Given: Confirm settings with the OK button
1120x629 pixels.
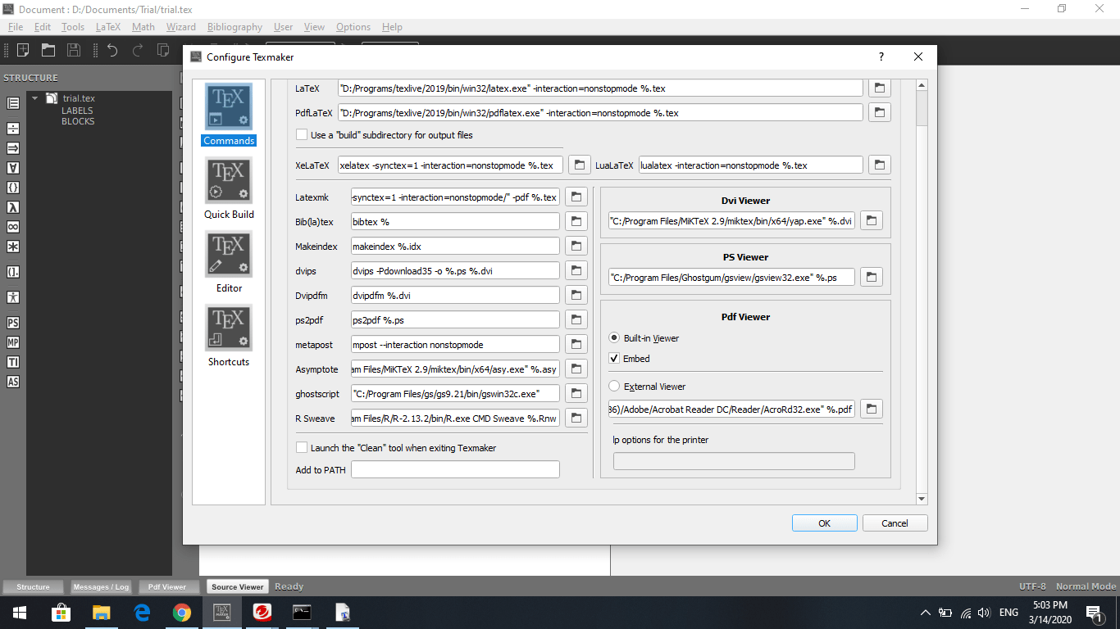Looking at the screenshot, I should 824,523.
